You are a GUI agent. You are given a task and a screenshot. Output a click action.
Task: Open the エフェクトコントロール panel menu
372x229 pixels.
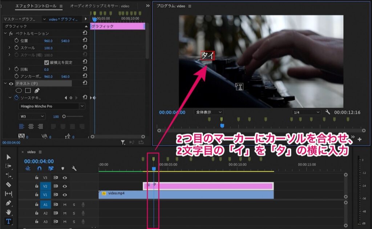(61, 6)
